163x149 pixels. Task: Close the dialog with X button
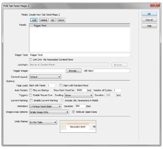155,5
